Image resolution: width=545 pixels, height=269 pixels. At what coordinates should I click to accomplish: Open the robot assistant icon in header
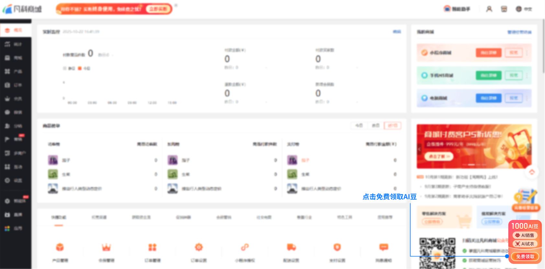[447, 9]
